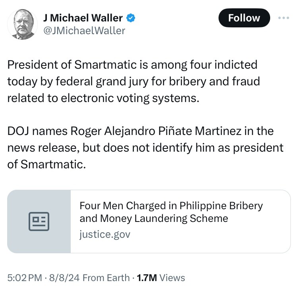
Task: Click the blue verified checkmark badge
Action: [131, 18]
